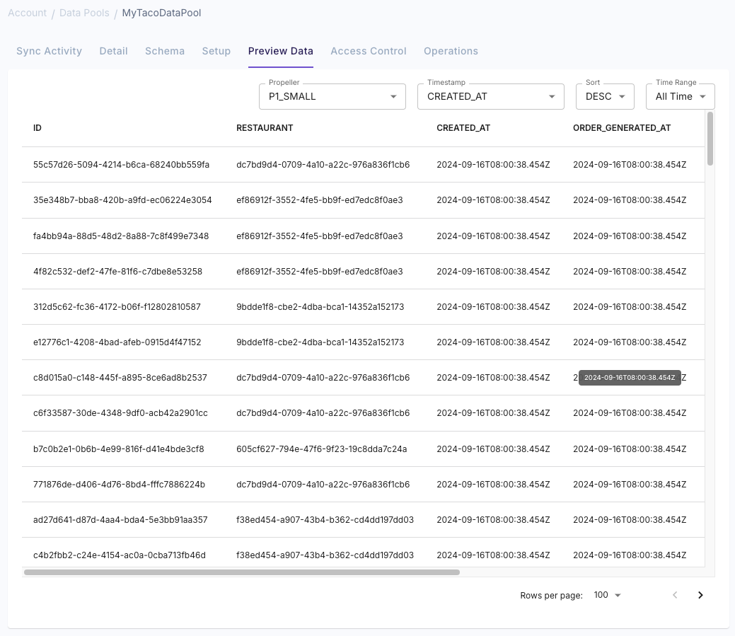Image resolution: width=735 pixels, height=636 pixels.
Task: Open the Operations tab
Action: coord(451,51)
